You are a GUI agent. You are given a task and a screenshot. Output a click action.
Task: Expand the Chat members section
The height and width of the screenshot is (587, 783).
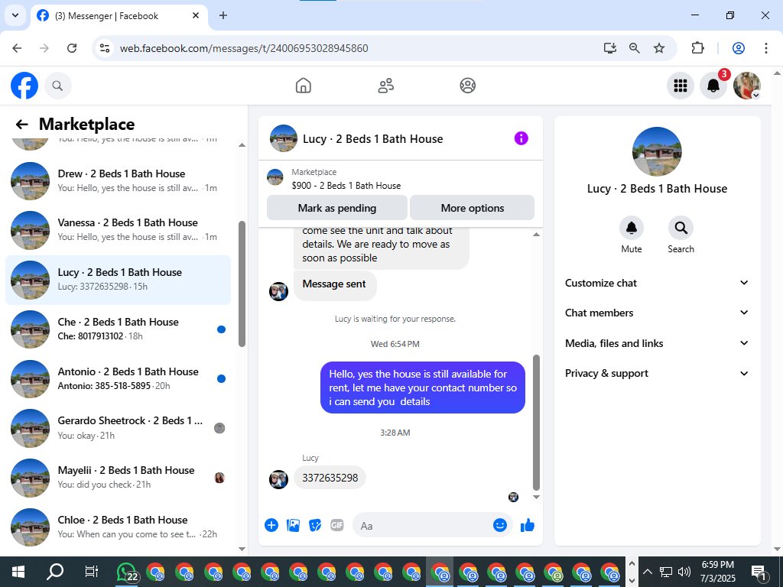[x=657, y=313]
